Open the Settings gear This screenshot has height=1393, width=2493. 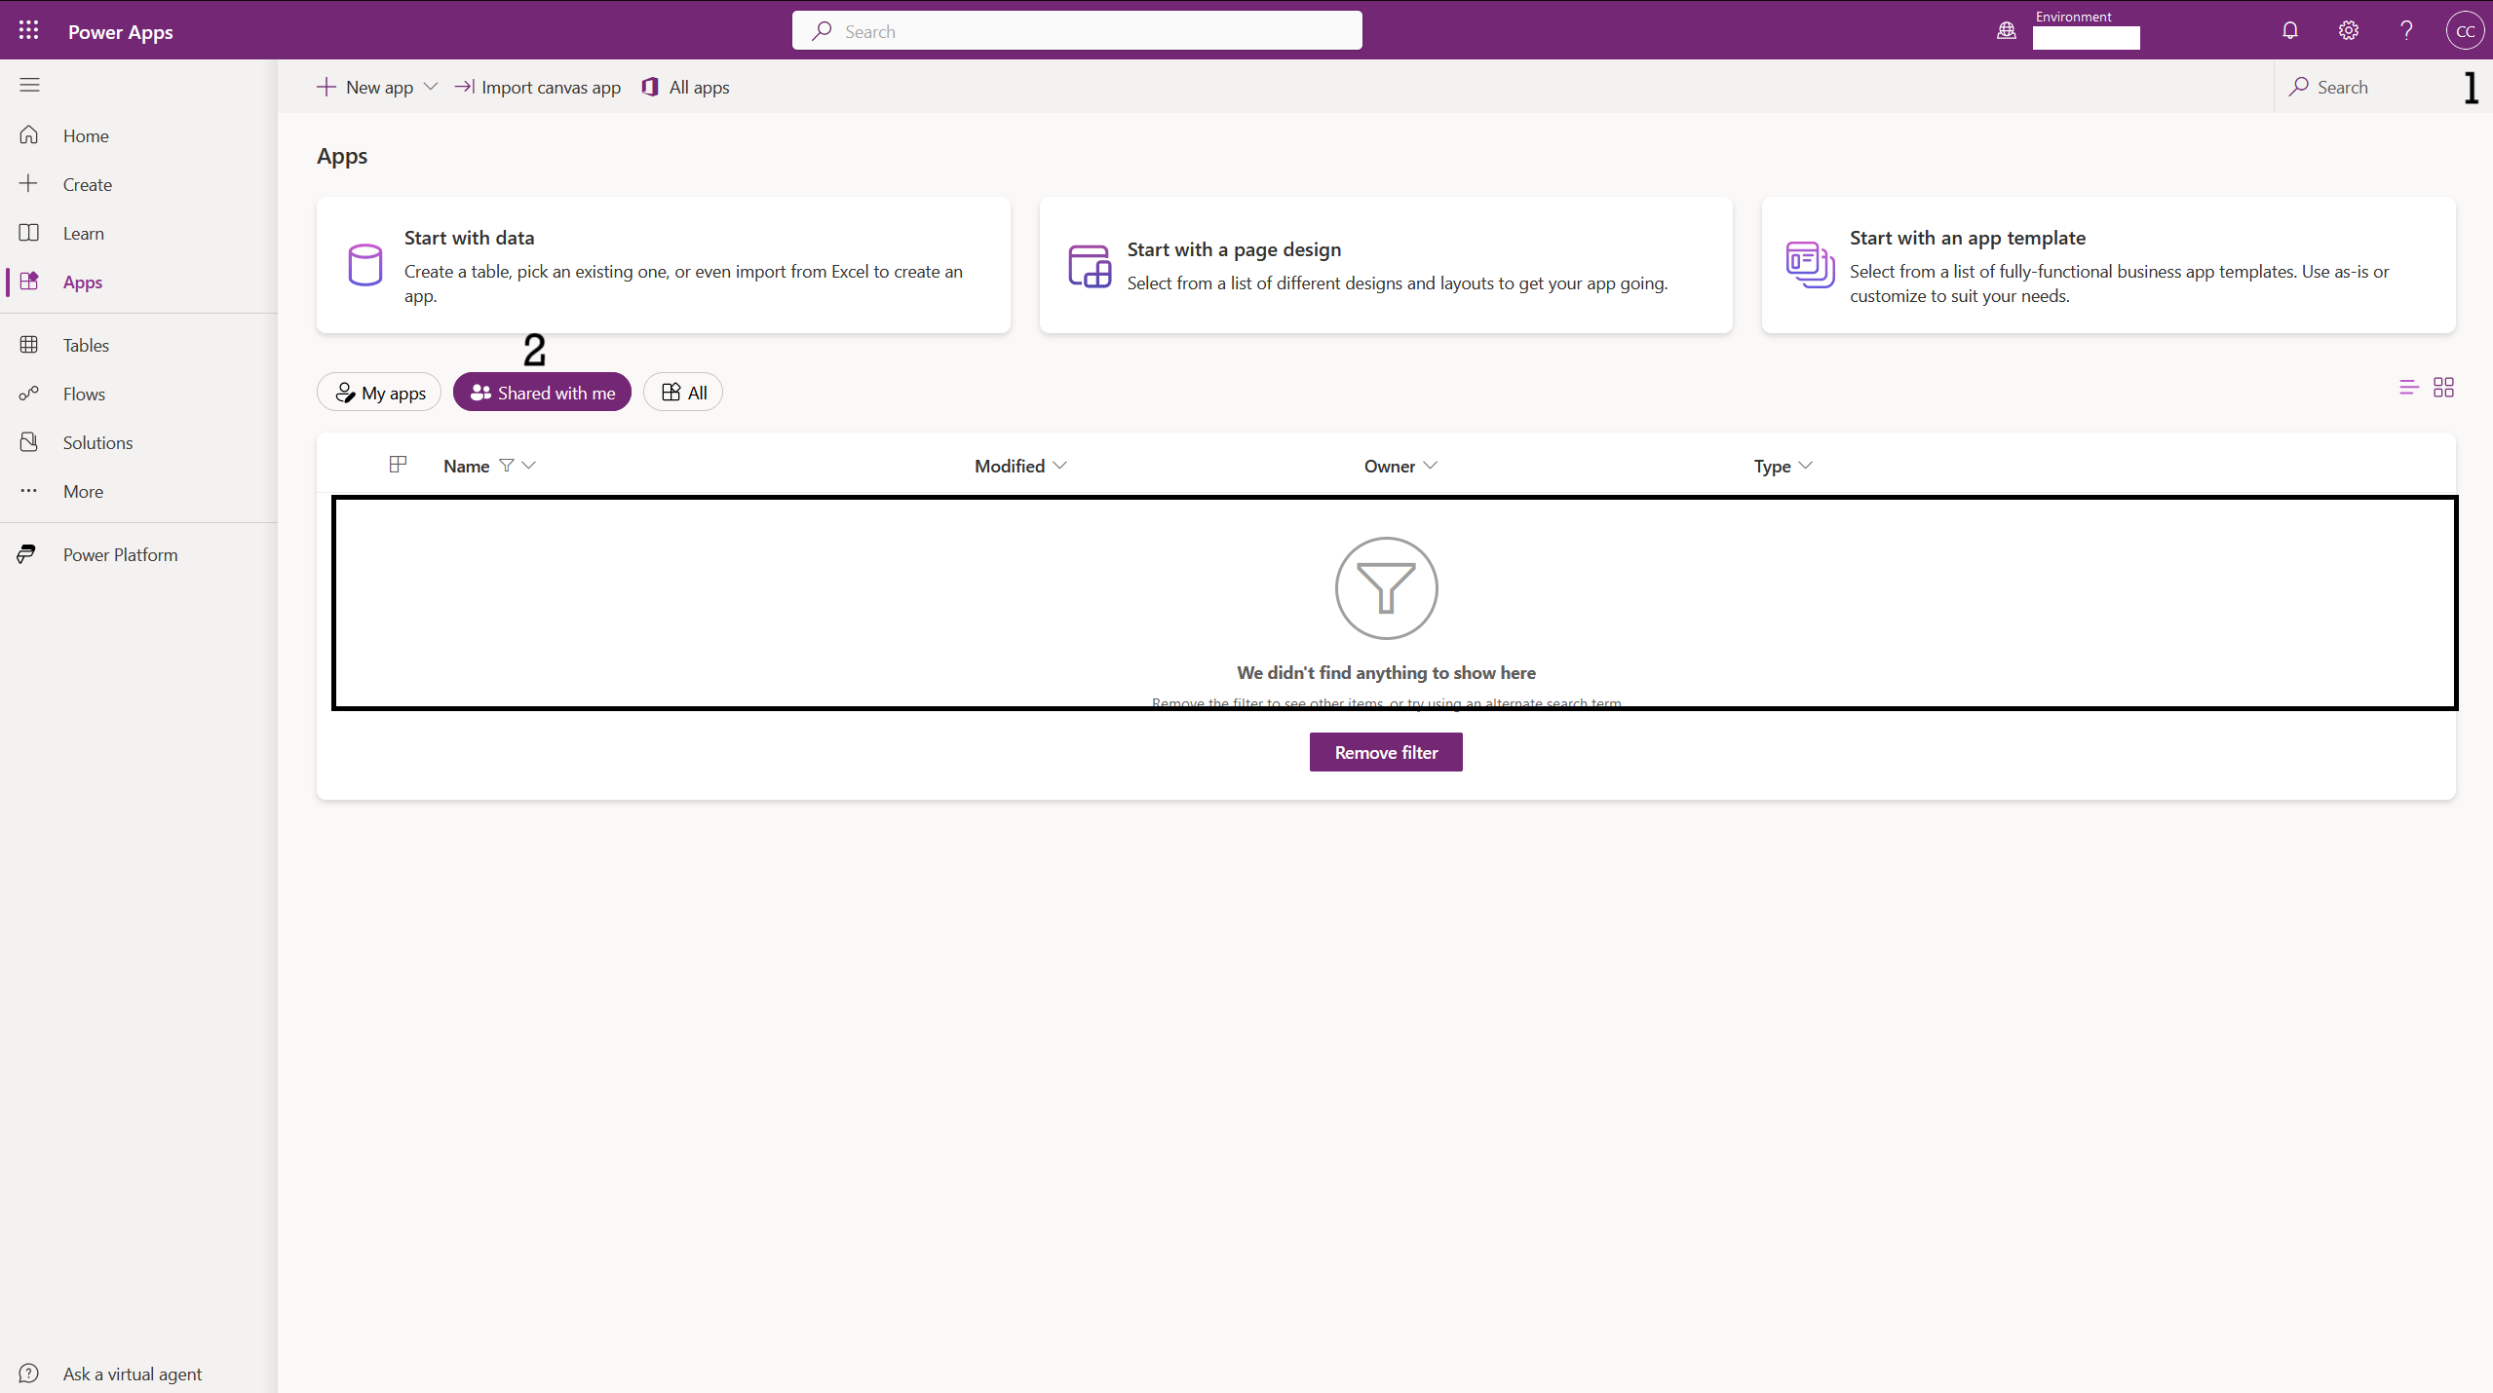[x=2347, y=30]
